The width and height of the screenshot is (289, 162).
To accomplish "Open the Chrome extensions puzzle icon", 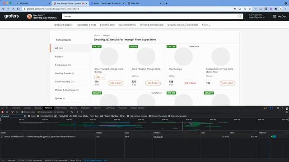I will point(276,9).
